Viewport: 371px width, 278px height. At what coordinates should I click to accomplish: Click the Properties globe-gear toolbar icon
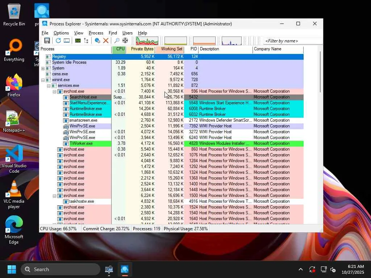point(97,41)
